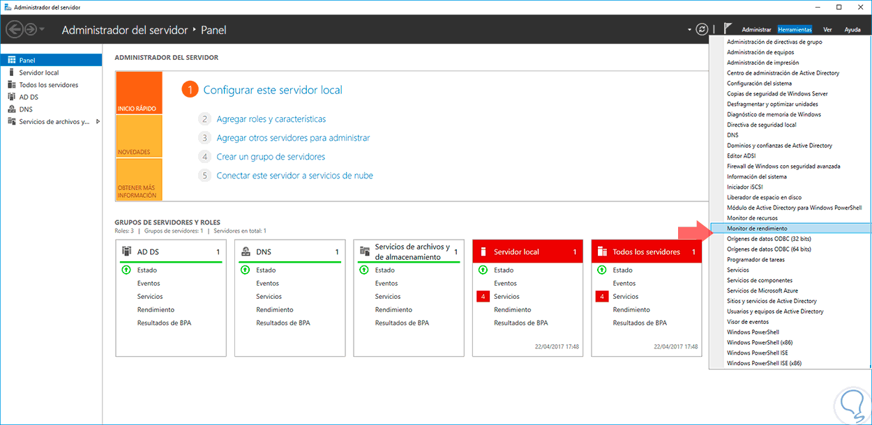Image resolution: width=872 pixels, height=425 pixels.
Task: Select the OBTENER MÁS INFORMACIÓN tile
Action: pyautogui.click(x=139, y=179)
